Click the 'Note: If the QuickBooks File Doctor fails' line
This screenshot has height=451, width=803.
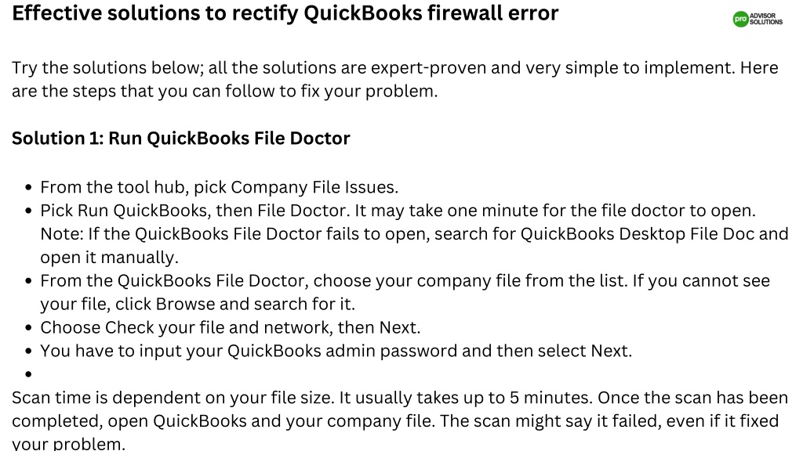point(414,234)
